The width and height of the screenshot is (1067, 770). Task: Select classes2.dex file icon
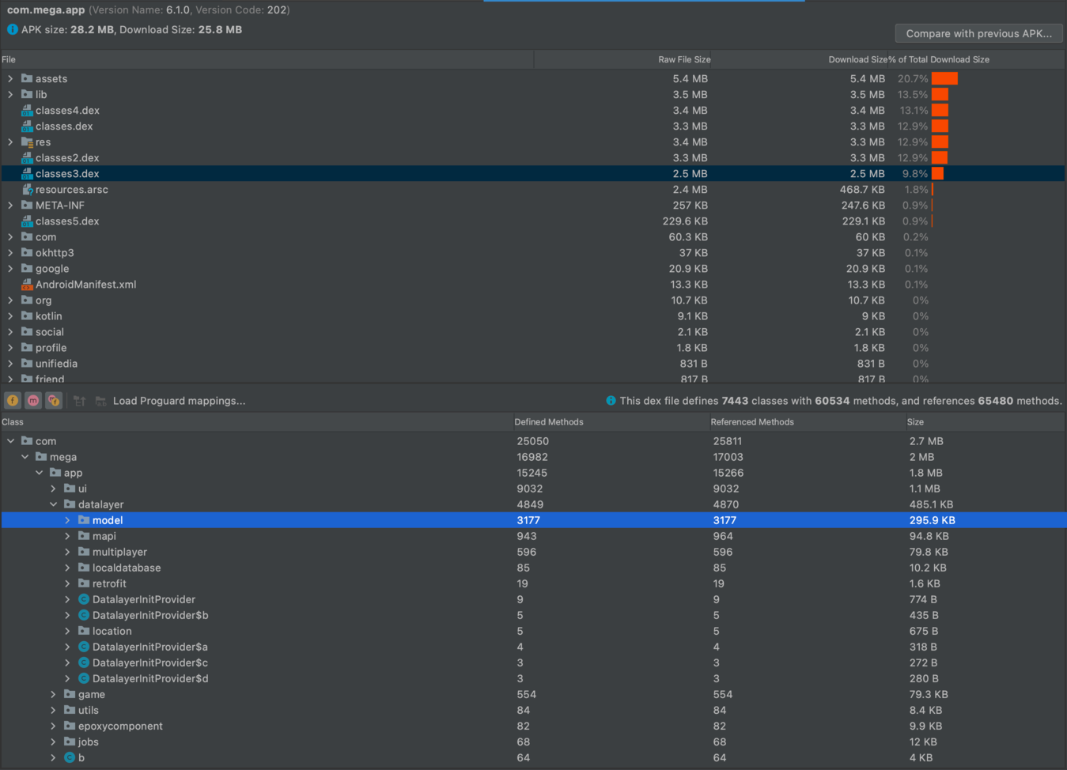tap(27, 158)
